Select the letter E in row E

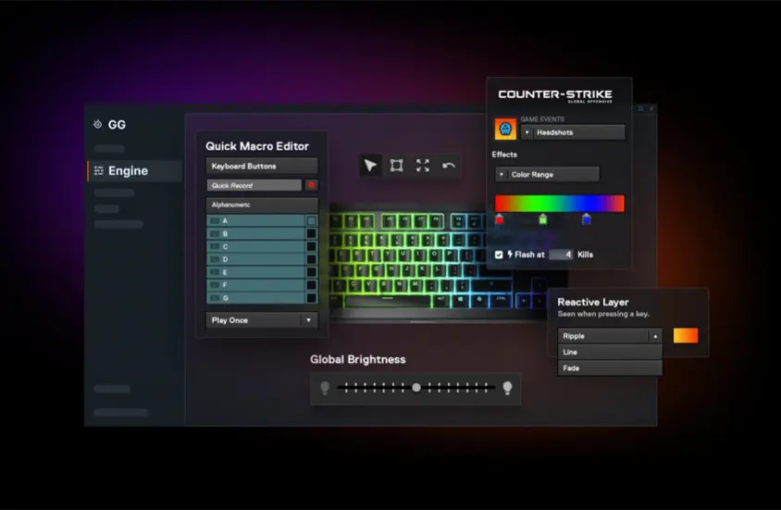point(225,272)
